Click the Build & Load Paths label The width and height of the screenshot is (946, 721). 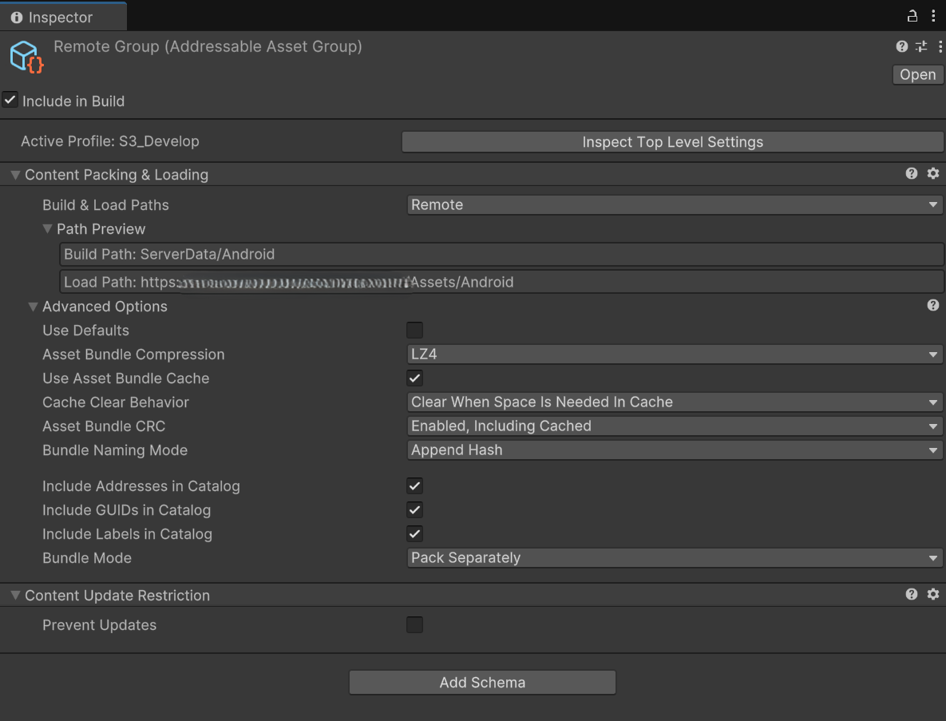[105, 204]
